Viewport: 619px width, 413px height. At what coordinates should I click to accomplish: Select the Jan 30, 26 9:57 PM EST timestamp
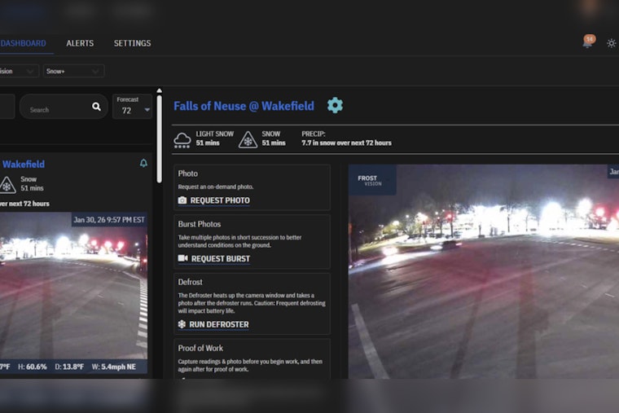tap(109, 220)
